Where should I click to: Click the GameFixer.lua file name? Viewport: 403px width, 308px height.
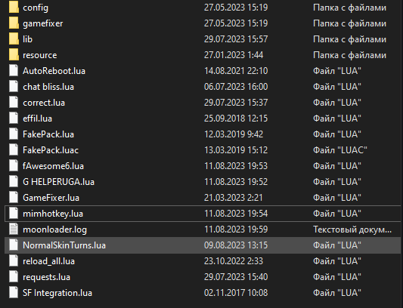click(51, 198)
